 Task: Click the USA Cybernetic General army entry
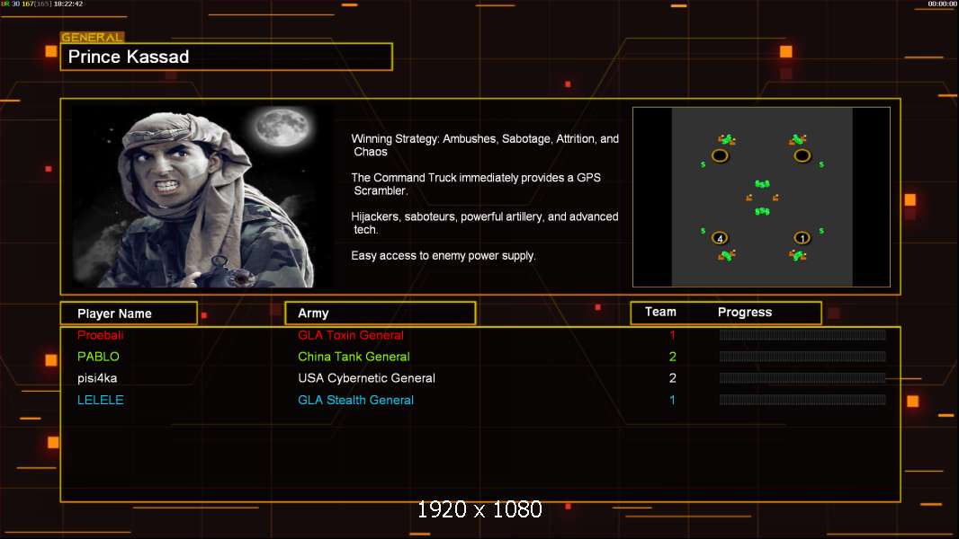pyautogui.click(x=366, y=378)
